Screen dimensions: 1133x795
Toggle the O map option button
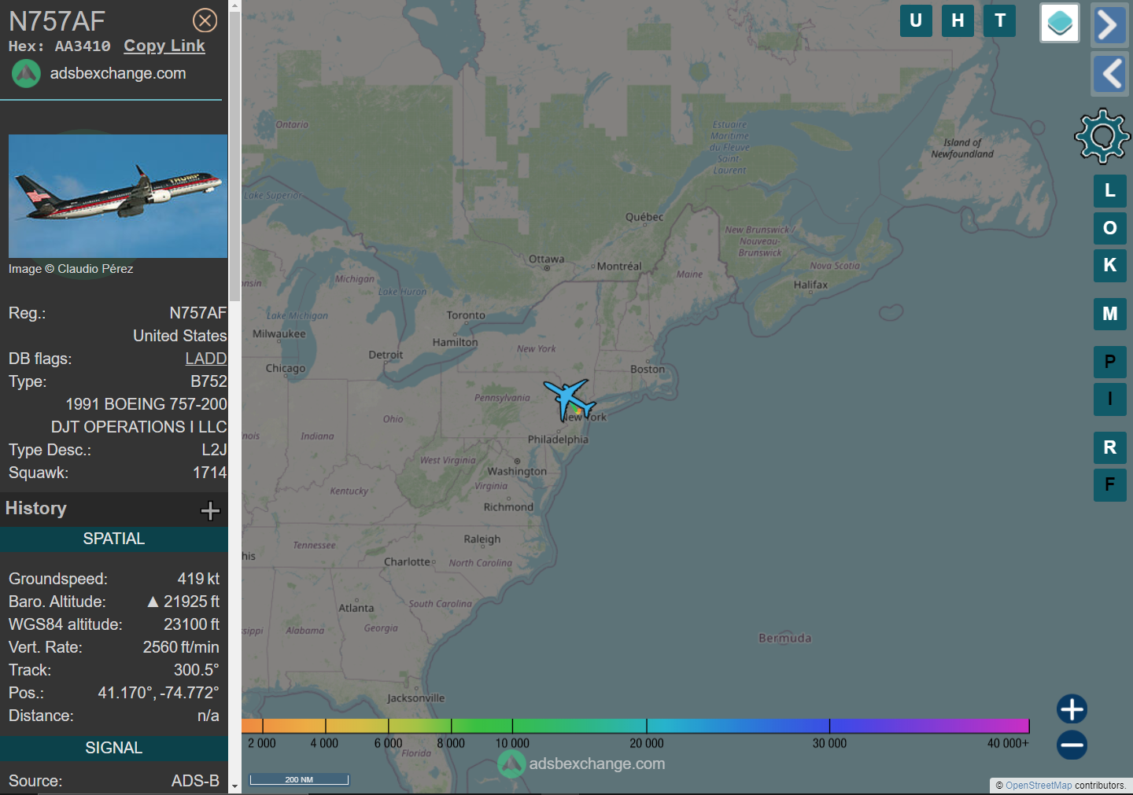pyautogui.click(x=1110, y=228)
